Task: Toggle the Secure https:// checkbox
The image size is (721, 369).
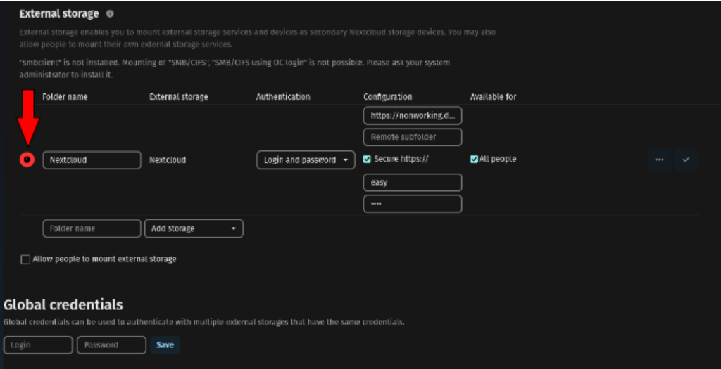Action: tap(367, 160)
